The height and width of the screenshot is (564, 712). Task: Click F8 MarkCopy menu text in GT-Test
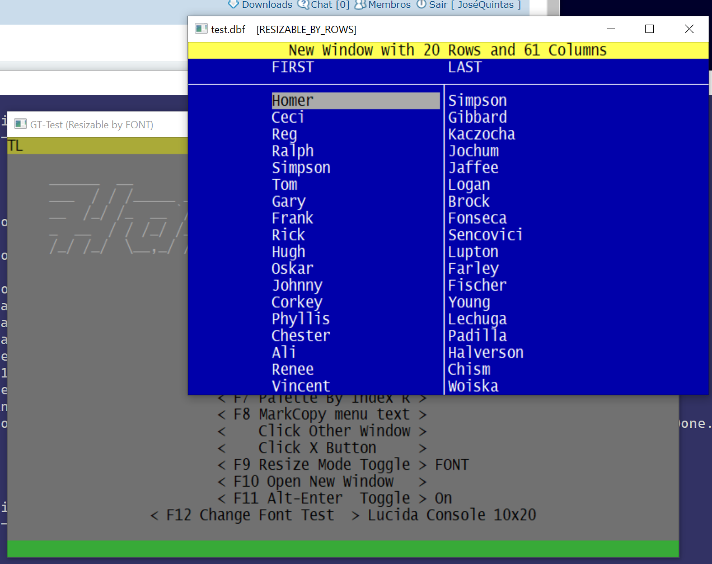pyautogui.click(x=322, y=414)
